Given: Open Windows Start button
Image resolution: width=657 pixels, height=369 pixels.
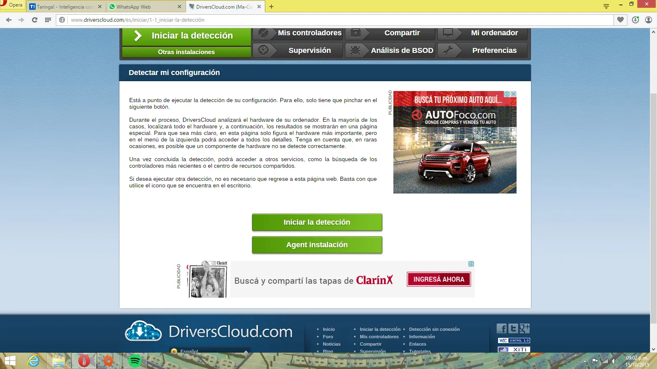Looking at the screenshot, I should point(10,361).
